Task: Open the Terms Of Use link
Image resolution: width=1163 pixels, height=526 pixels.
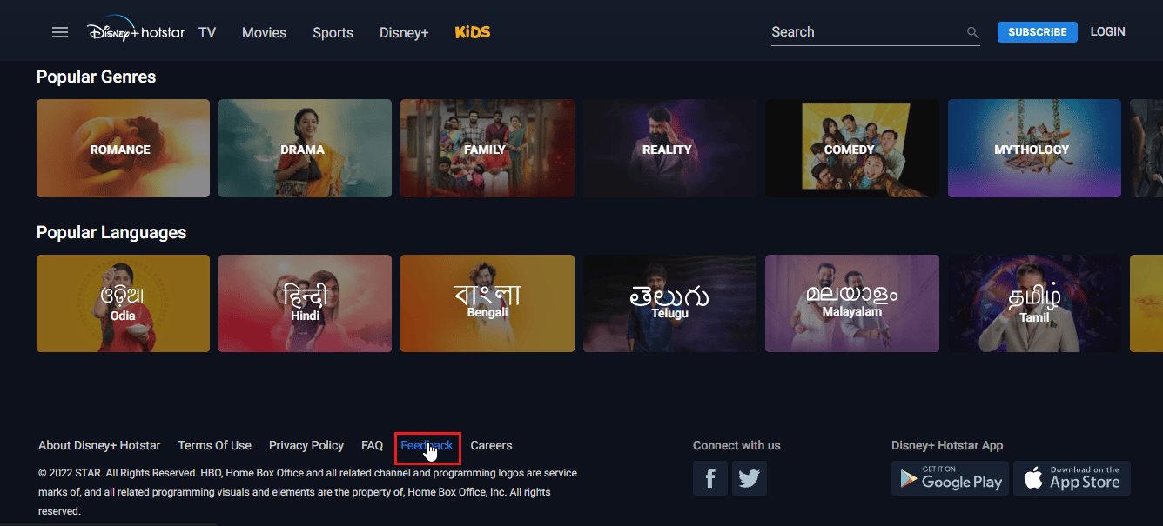Action: coord(214,445)
